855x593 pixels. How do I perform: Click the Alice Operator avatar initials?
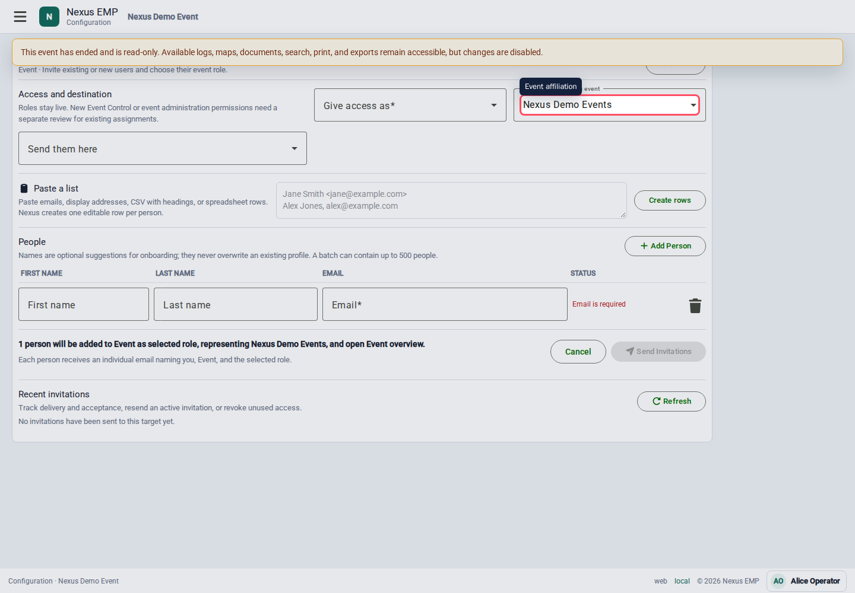[778, 581]
